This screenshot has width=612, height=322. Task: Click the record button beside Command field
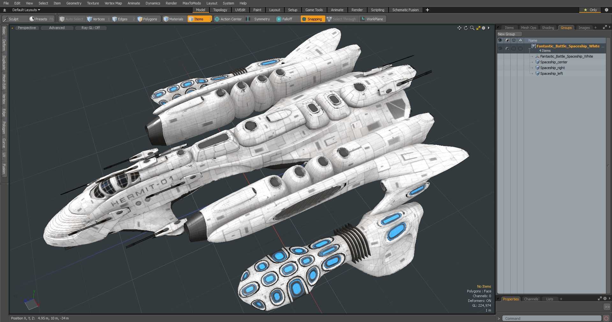click(606, 318)
